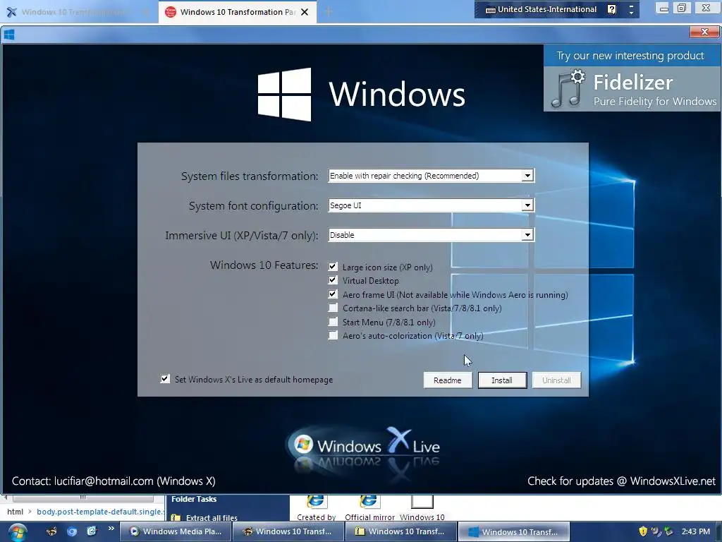This screenshot has width=722, height=542.
Task: Open the Windows Start orb
Action: point(18,532)
